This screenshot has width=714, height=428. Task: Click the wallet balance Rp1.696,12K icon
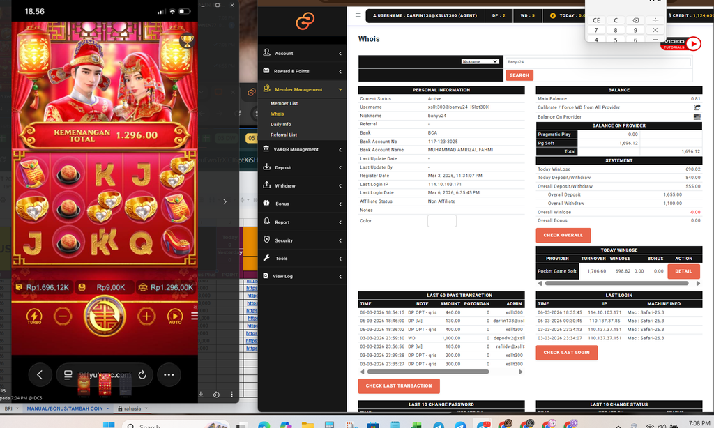(x=19, y=287)
